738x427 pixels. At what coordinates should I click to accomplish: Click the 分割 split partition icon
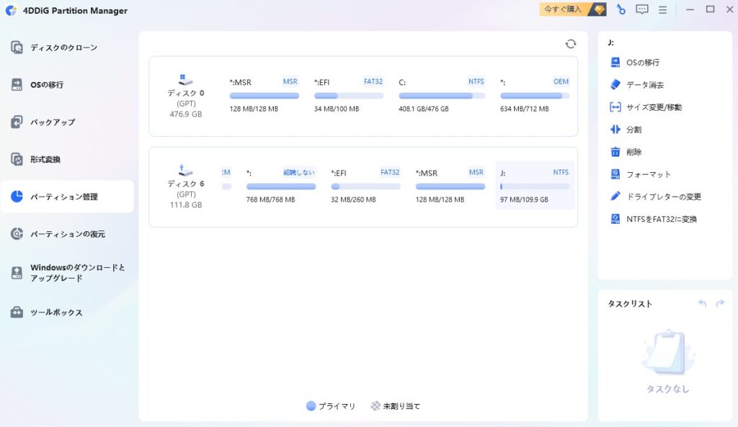pos(615,130)
